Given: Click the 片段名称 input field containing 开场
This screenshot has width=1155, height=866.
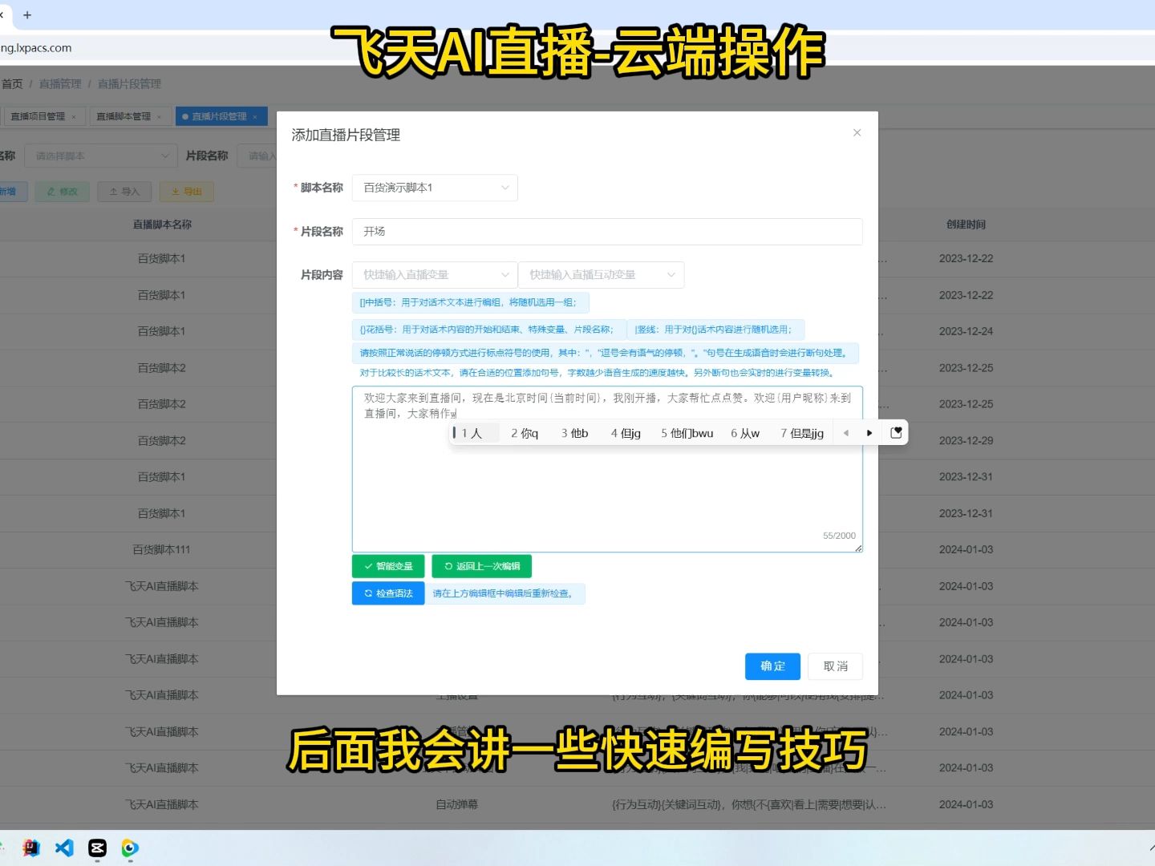Looking at the screenshot, I should coord(607,232).
